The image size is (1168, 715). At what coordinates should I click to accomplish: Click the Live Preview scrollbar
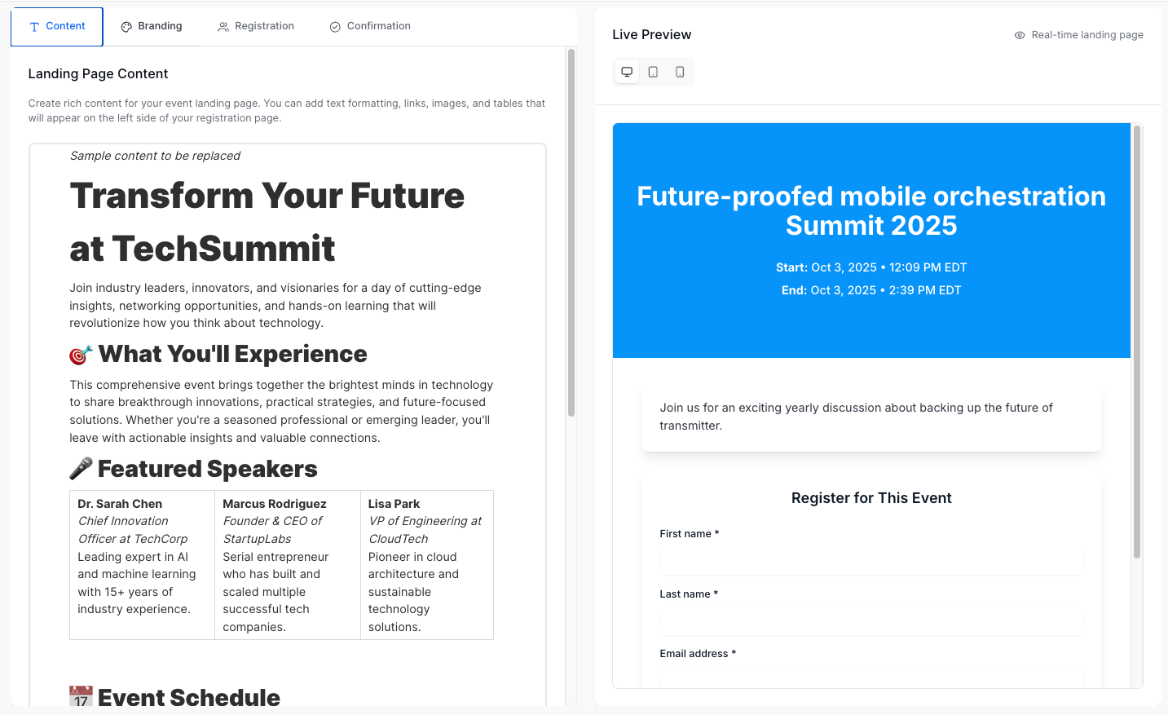pos(1136,342)
